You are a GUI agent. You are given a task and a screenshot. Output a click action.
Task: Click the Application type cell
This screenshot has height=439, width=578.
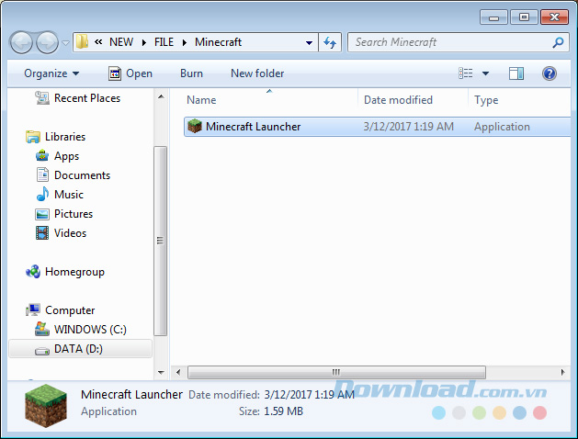tap(502, 127)
